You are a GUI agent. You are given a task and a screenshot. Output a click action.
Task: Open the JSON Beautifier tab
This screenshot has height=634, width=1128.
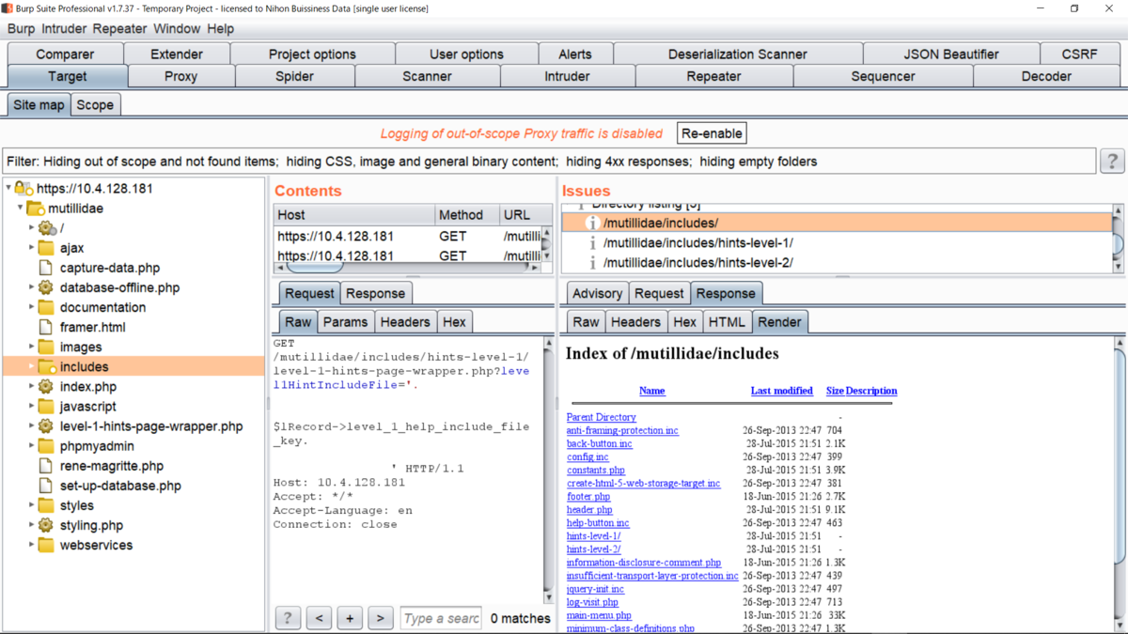(951, 54)
